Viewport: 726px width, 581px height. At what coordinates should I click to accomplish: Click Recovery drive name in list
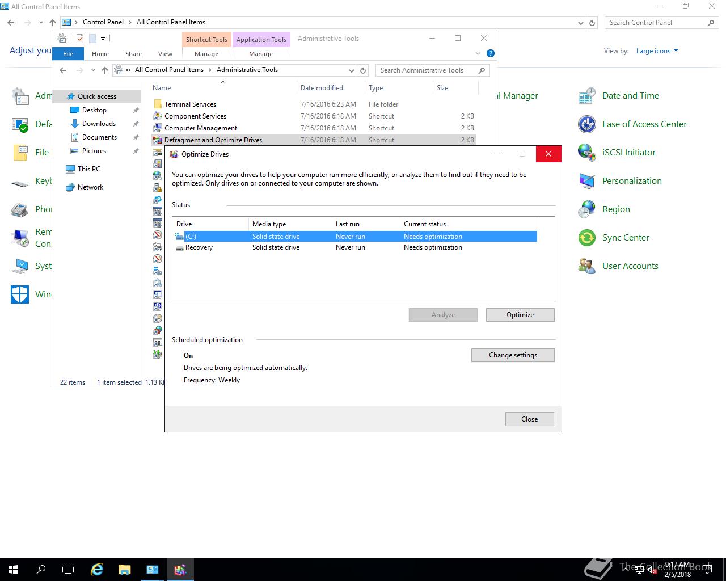[199, 247]
